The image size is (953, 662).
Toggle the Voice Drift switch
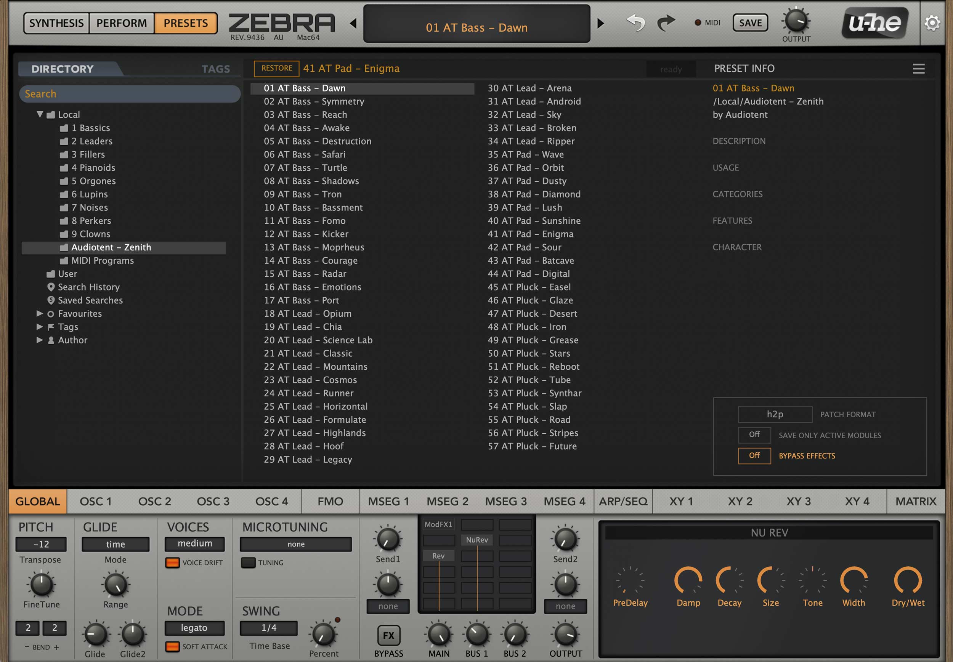(172, 563)
